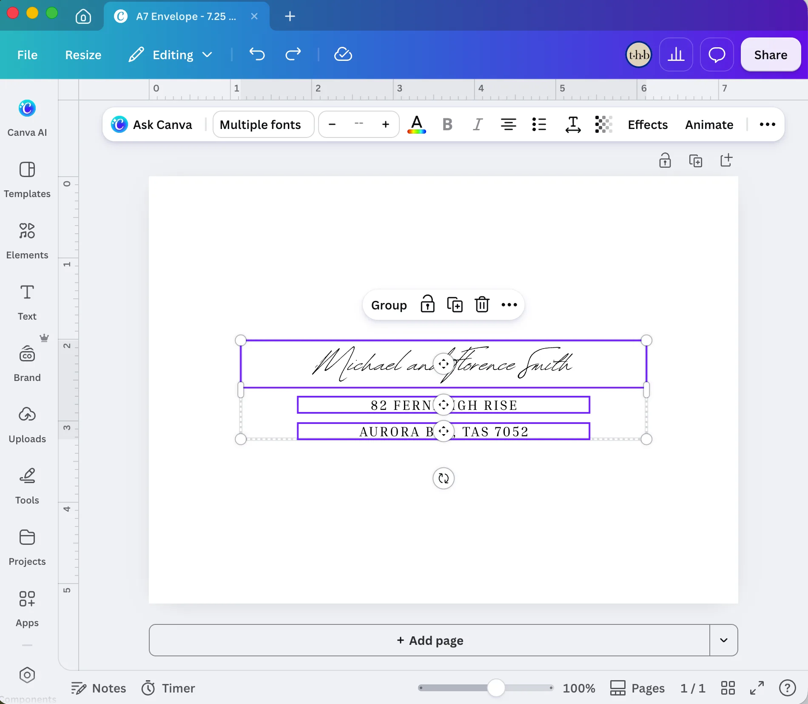
Task: Click the text color letter A
Action: [x=417, y=125]
